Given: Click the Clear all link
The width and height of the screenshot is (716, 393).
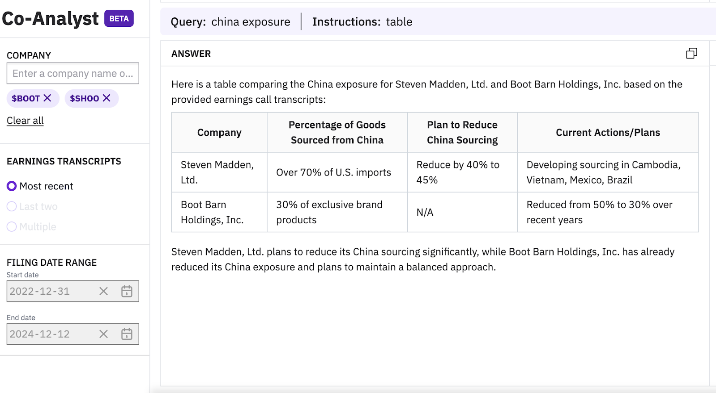Looking at the screenshot, I should pos(25,121).
